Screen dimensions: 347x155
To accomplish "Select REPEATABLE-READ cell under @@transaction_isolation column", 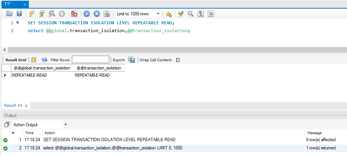I will point(99,75).
